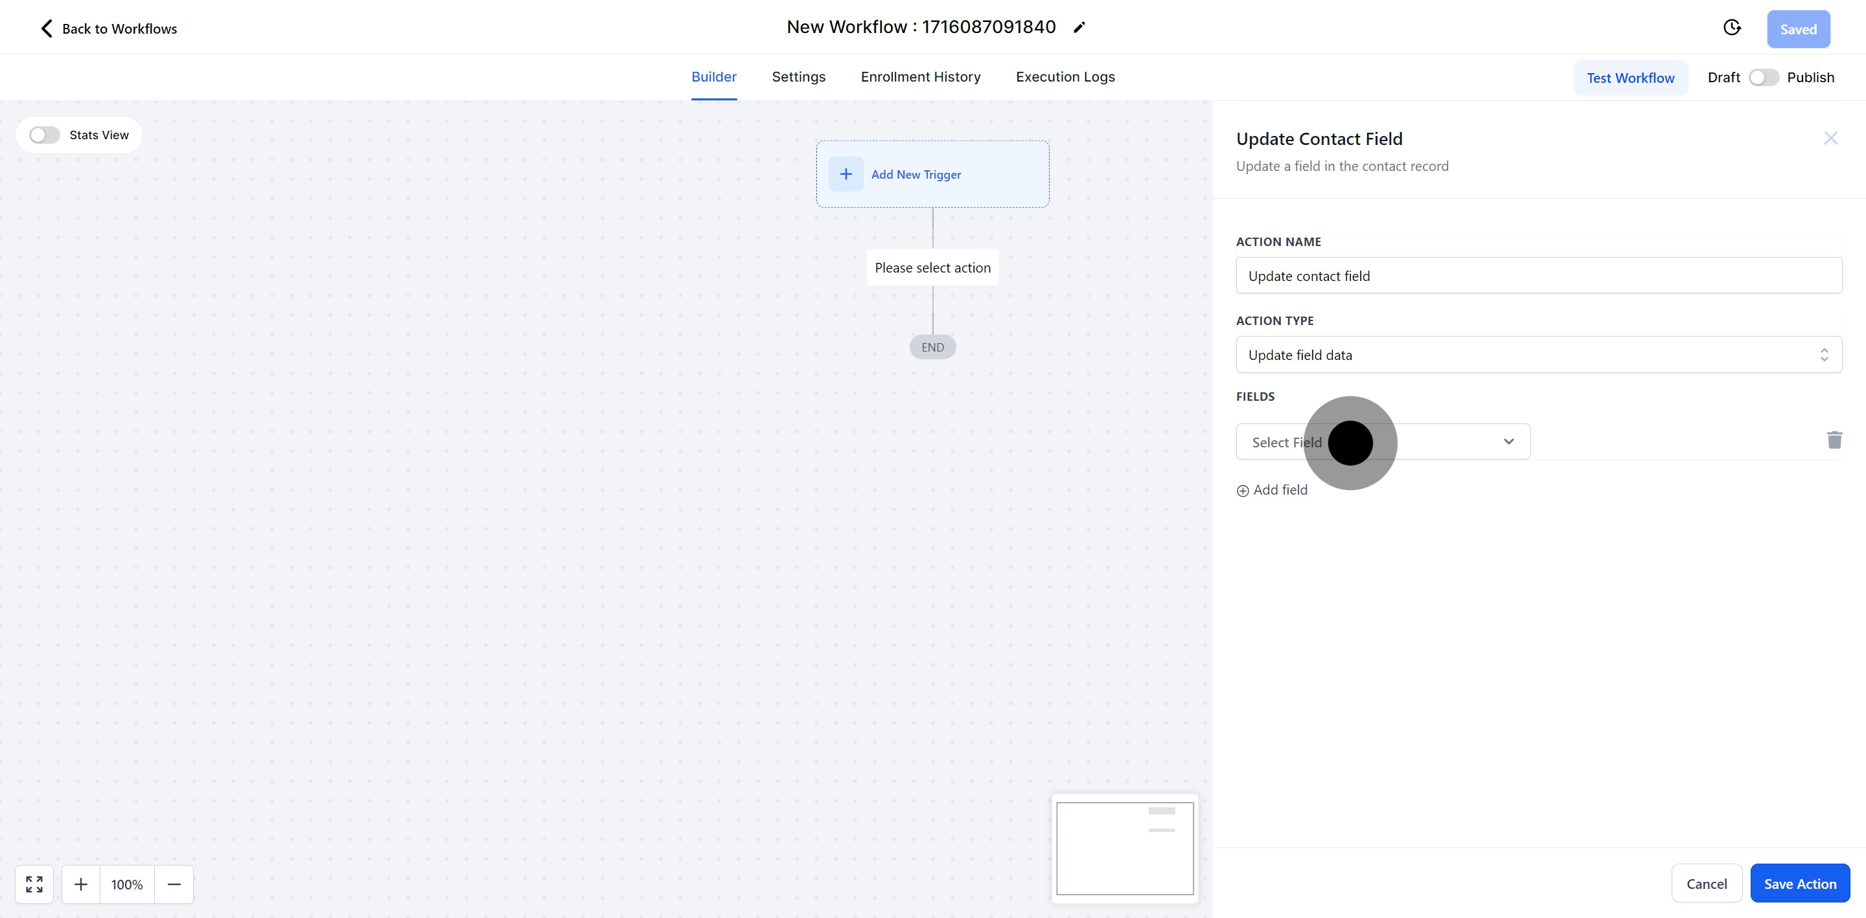Go to the Execution Logs tab

pos(1065,77)
